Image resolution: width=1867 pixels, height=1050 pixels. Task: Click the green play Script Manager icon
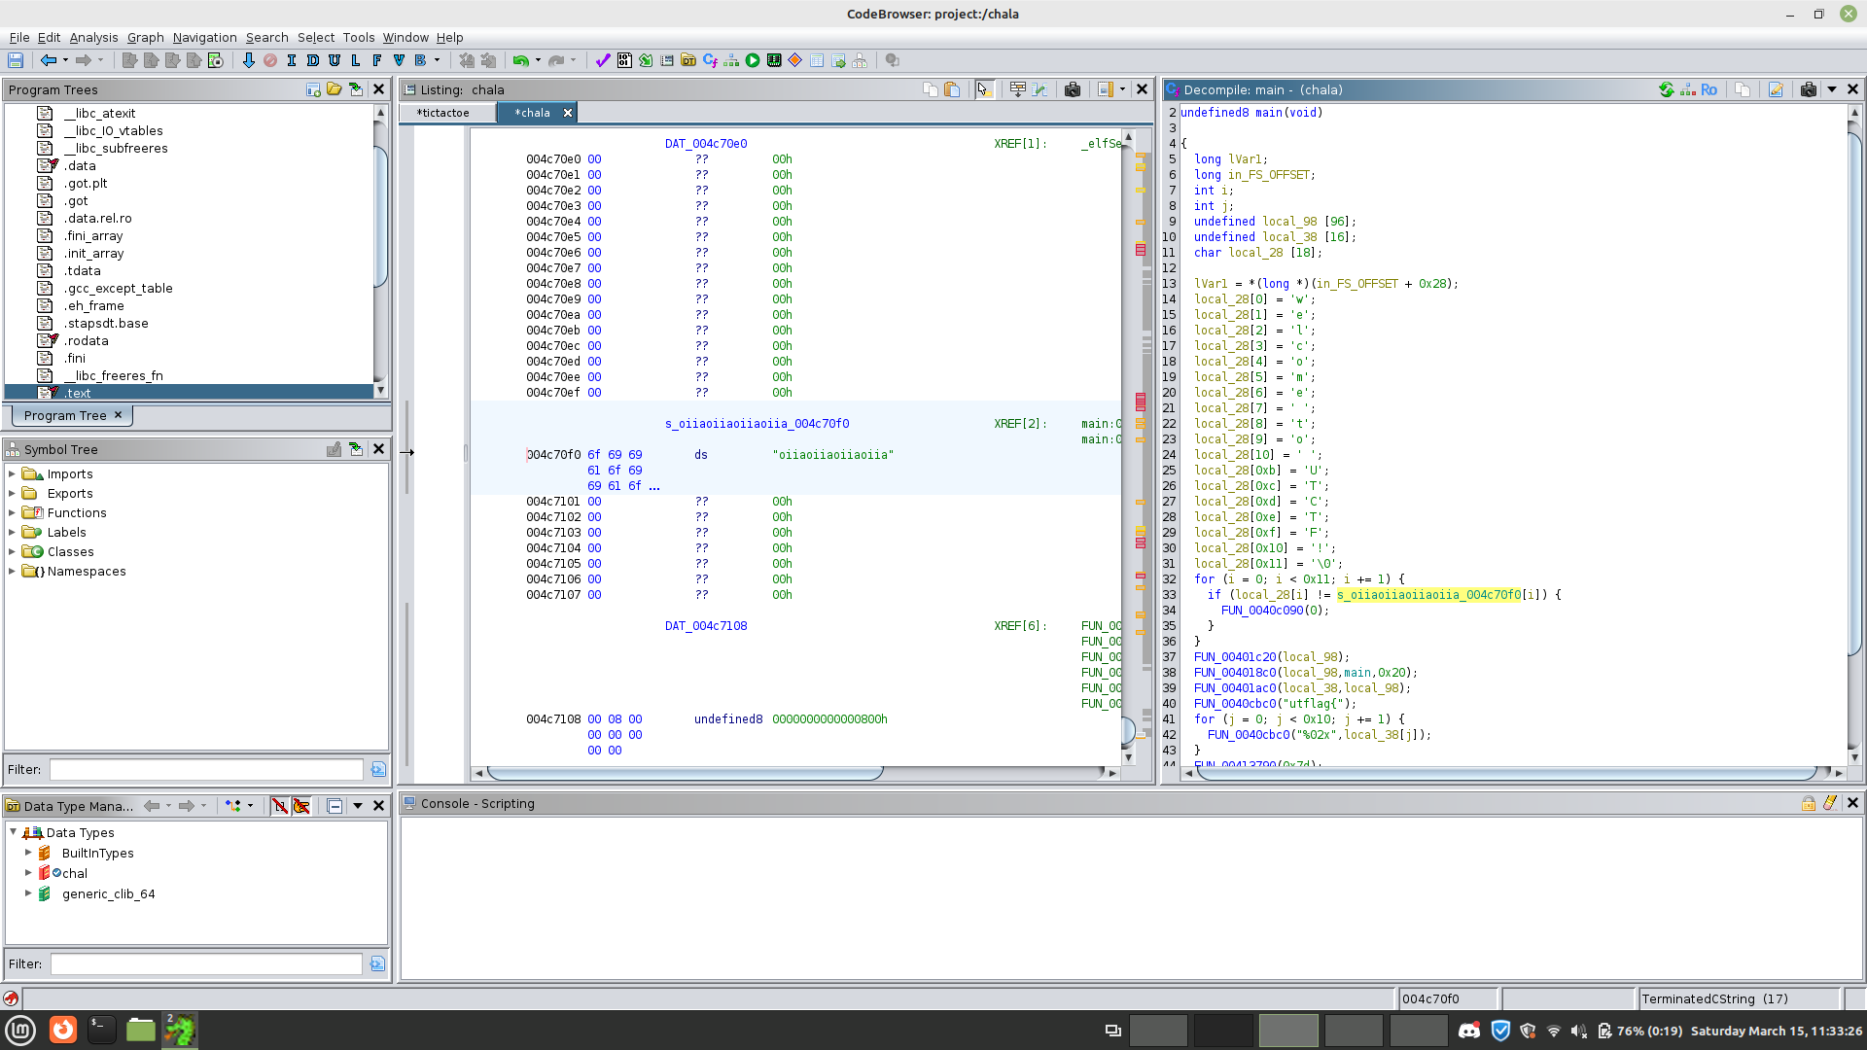tap(753, 60)
